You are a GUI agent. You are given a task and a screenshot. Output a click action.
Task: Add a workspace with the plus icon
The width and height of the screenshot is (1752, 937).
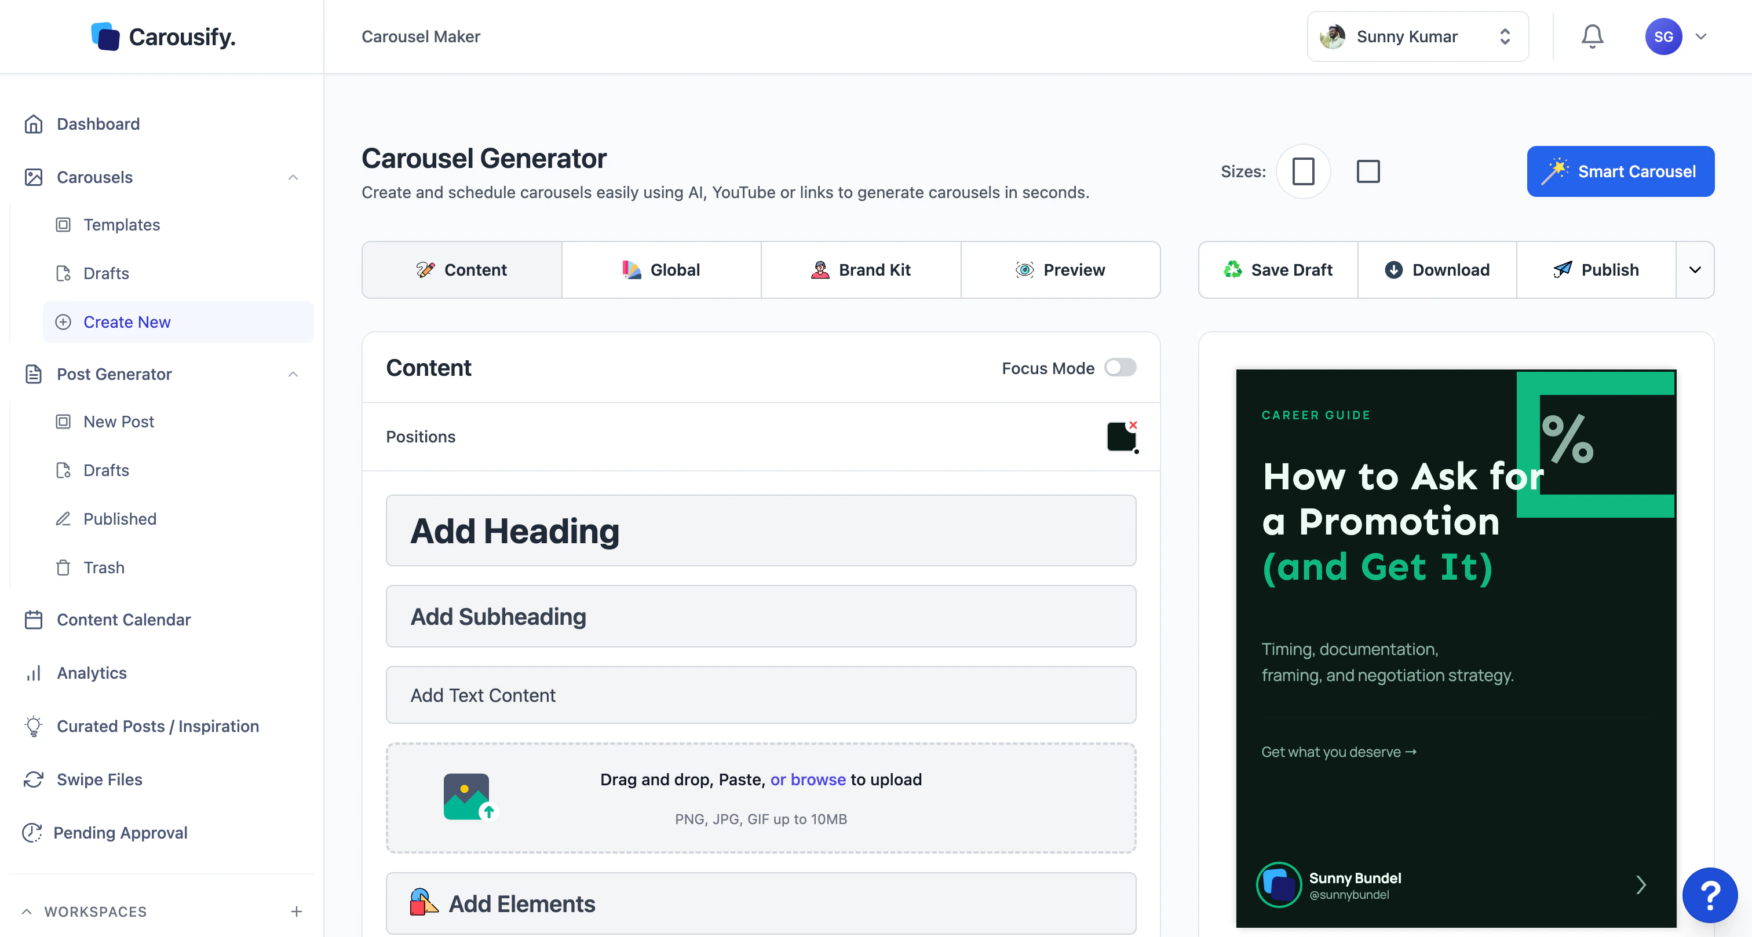(297, 911)
